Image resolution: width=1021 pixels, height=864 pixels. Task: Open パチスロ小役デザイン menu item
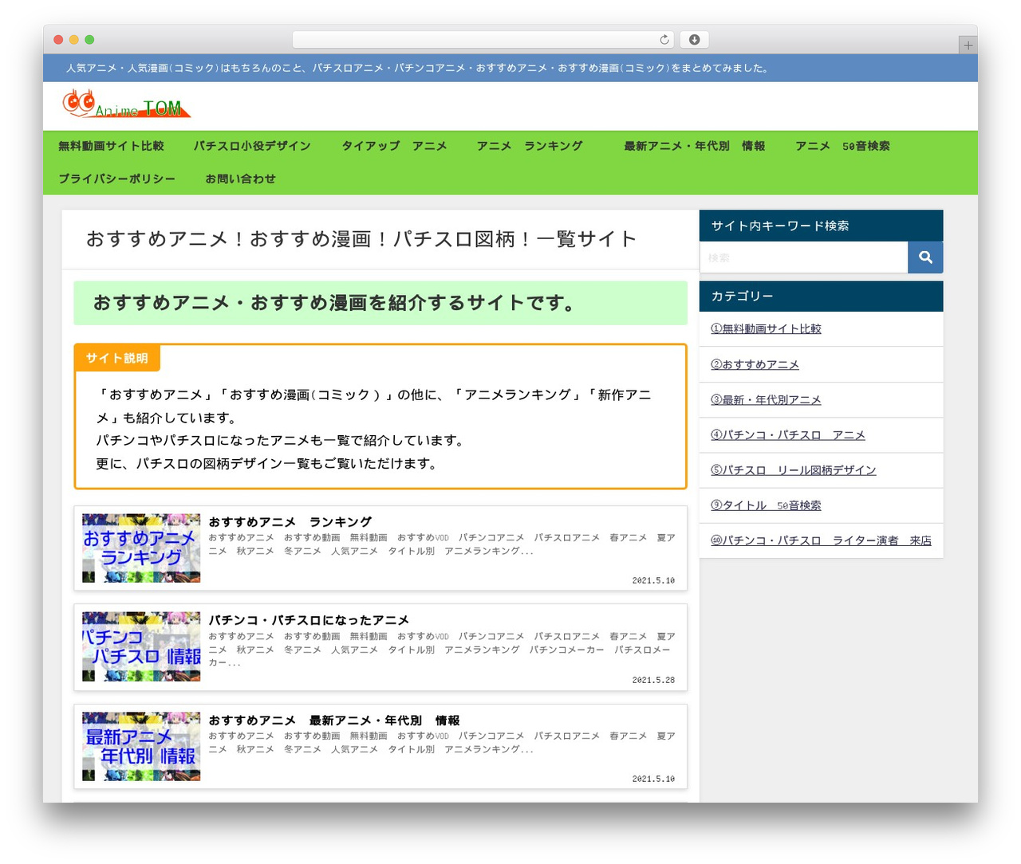tap(252, 146)
